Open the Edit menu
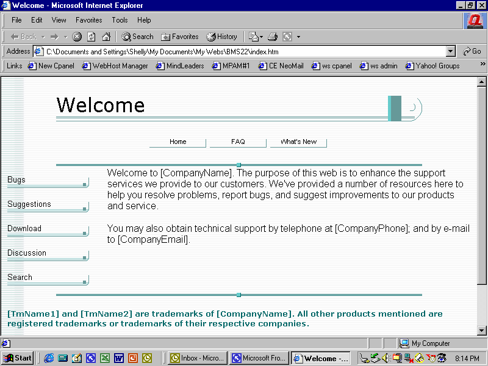 coord(37,20)
